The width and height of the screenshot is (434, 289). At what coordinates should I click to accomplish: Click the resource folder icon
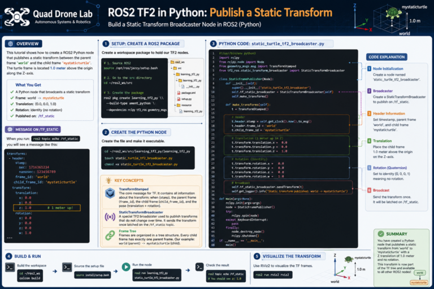click(x=179, y=105)
